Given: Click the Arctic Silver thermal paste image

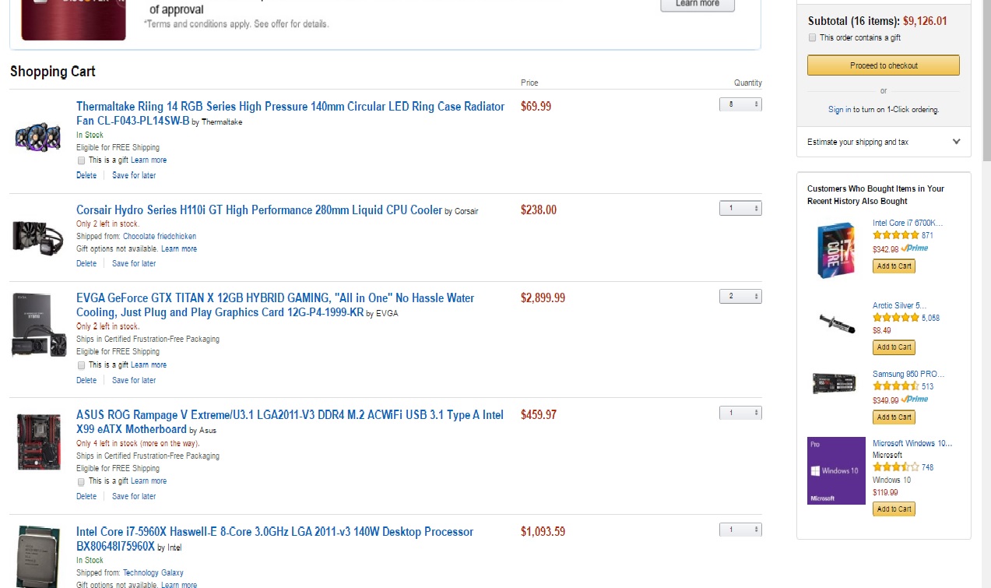Looking at the screenshot, I should (836, 322).
